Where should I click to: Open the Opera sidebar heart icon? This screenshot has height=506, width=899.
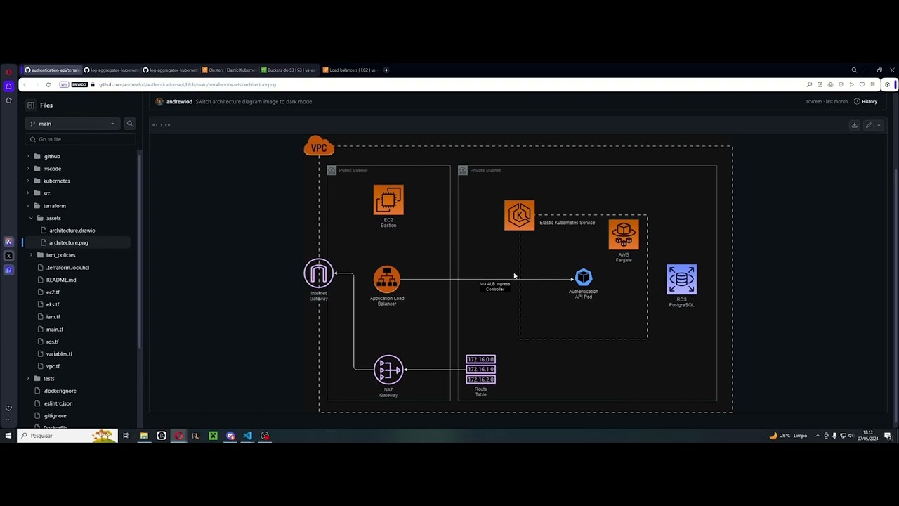(8, 408)
